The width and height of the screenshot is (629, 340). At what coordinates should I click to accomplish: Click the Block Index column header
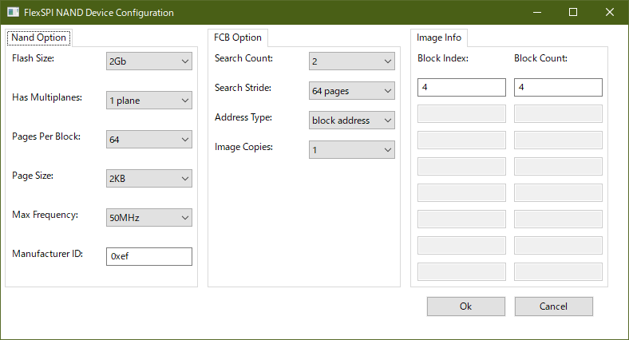click(x=443, y=58)
